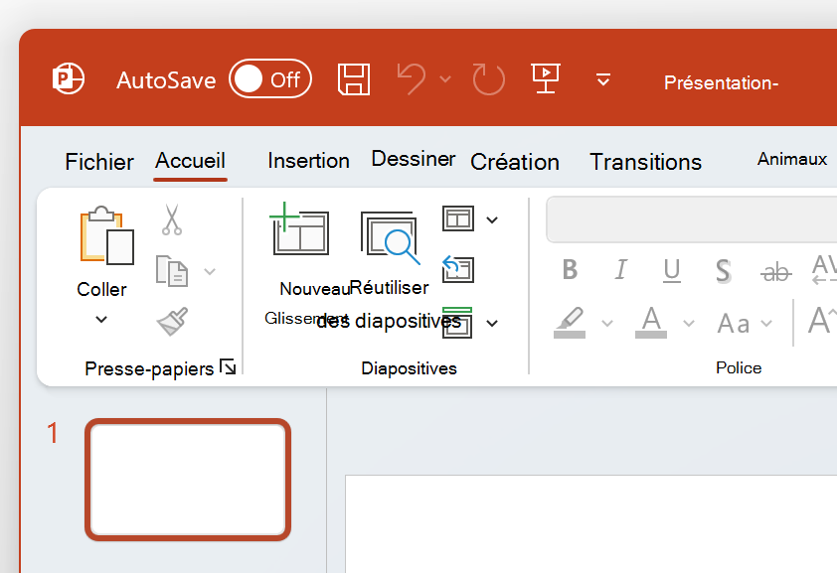Cut selection with scissors icon
Viewport: 837px width, 573px height.
pyautogui.click(x=172, y=219)
